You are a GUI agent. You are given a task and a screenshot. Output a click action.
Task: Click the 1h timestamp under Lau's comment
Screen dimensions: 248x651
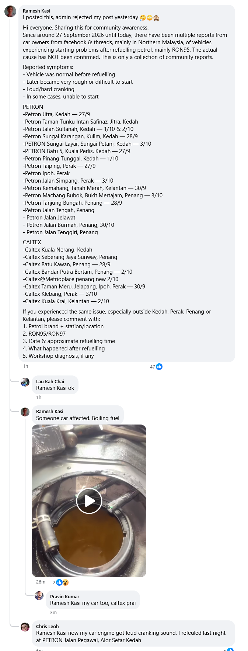click(x=39, y=398)
